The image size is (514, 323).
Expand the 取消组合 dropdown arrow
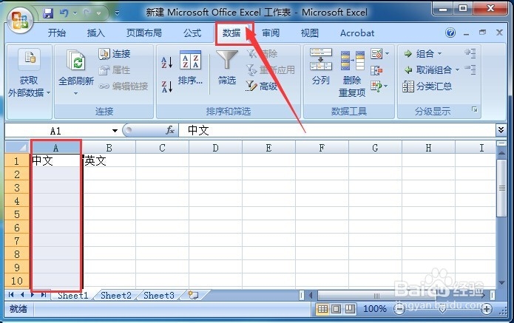click(x=457, y=69)
